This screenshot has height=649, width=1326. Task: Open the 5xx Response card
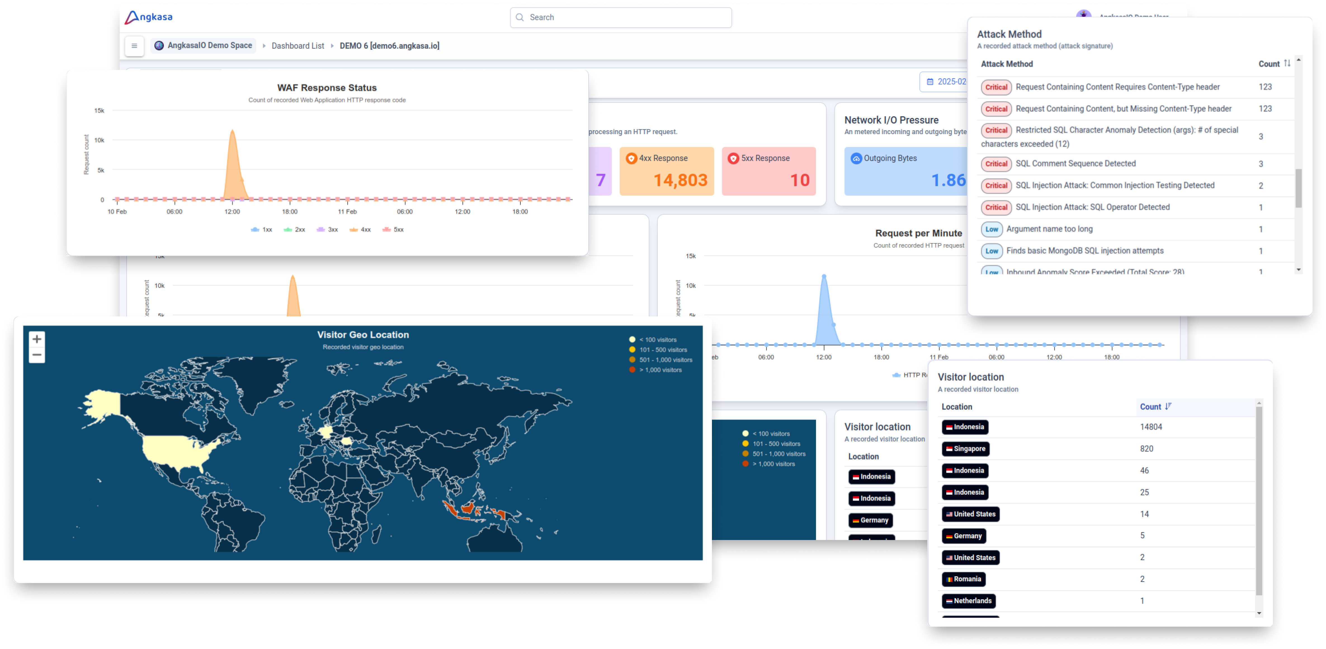coord(768,171)
